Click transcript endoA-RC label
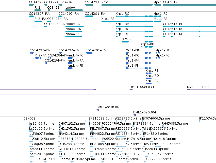 pos(73,24)
